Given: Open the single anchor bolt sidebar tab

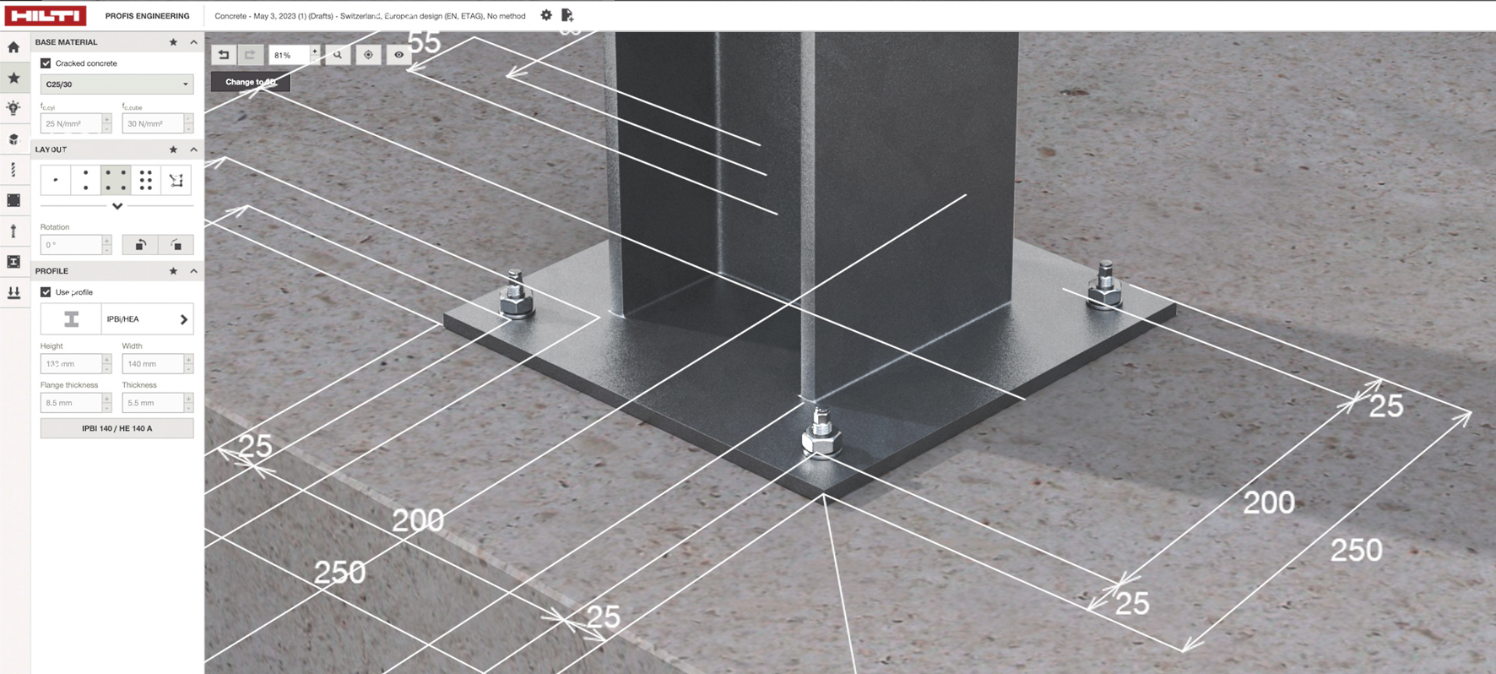Looking at the screenshot, I should (14, 231).
